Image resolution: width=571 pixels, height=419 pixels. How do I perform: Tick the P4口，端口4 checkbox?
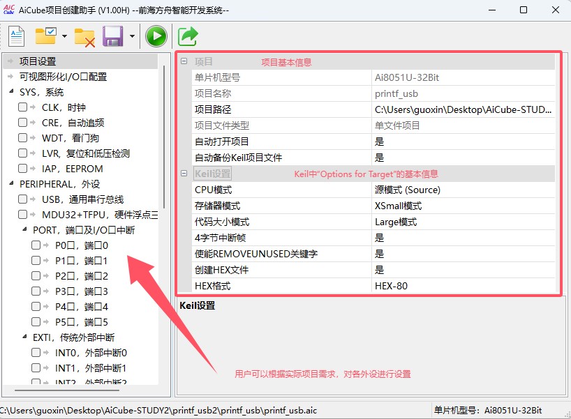click(x=36, y=306)
